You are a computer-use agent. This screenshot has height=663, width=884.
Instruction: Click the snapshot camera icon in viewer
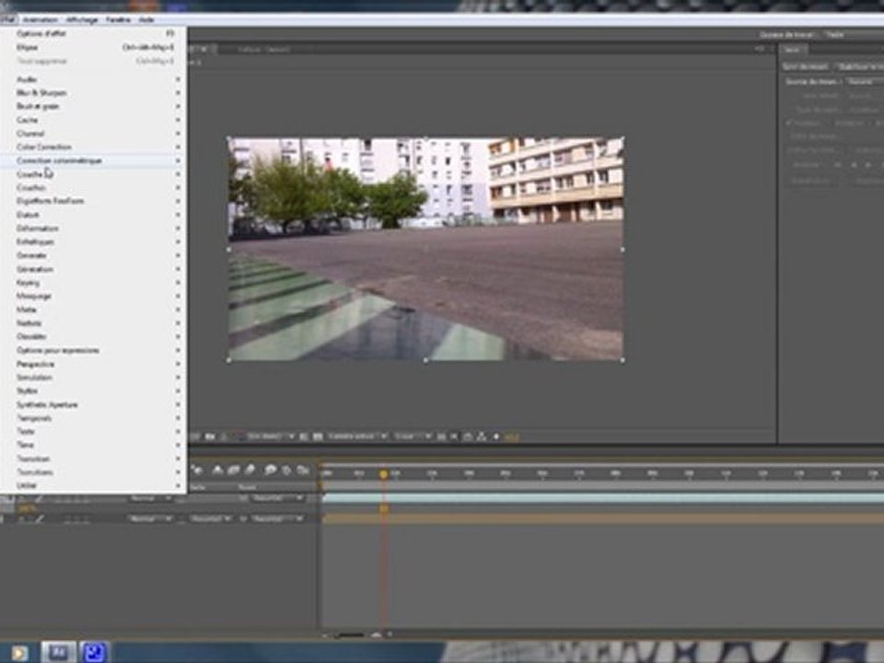point(210,436)
